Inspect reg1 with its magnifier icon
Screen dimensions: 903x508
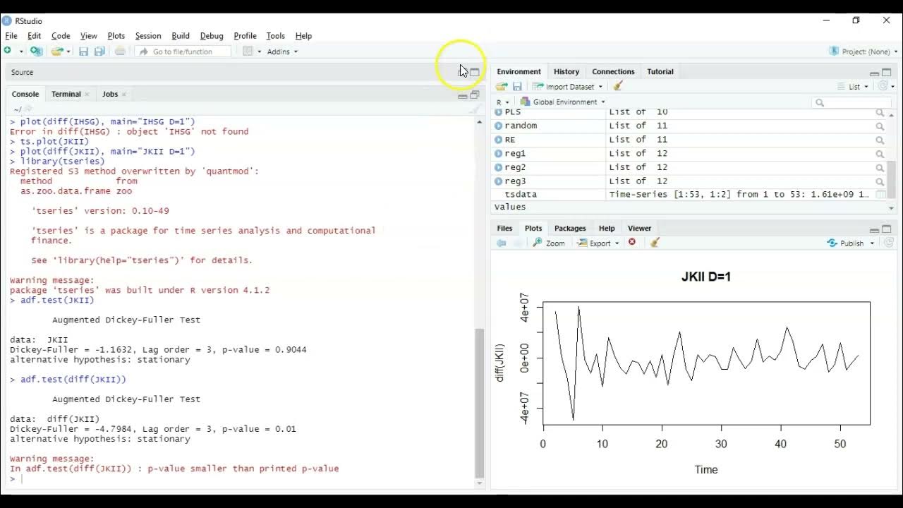(880, 154)
